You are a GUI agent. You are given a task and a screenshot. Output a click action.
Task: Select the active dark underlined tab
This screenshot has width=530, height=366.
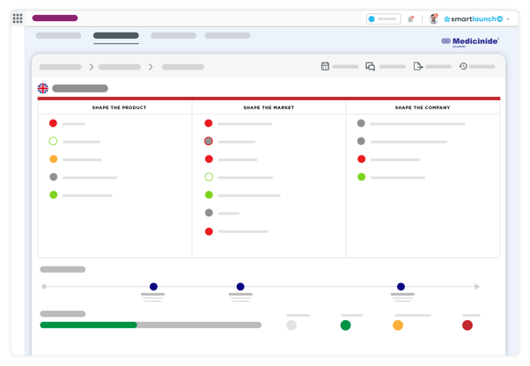[x=116, y=35]
